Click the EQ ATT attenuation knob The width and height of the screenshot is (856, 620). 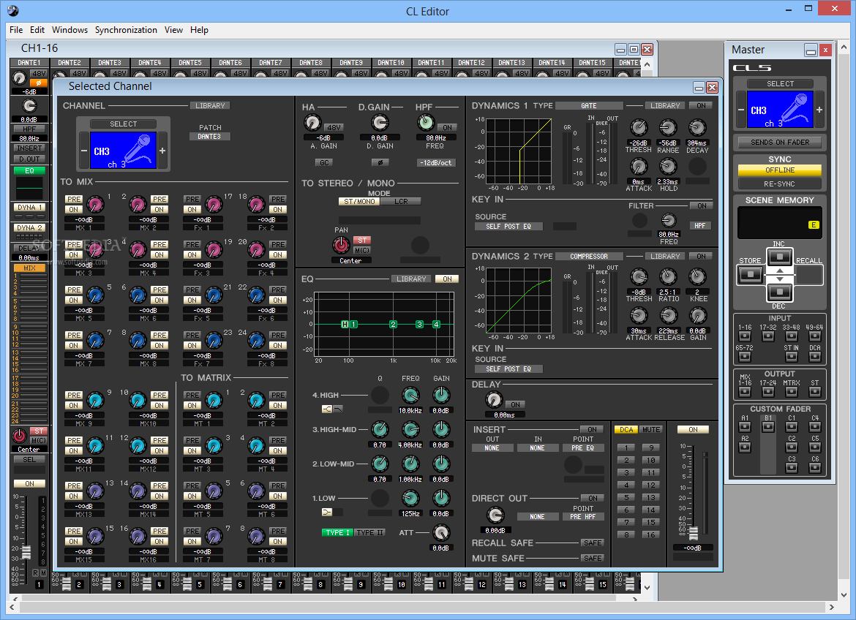(x=441, y=533)
